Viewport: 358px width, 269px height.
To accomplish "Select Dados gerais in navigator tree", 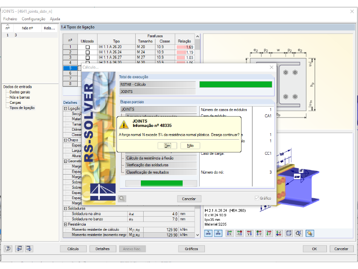I will pyautogui.click(x=20, y=92).
